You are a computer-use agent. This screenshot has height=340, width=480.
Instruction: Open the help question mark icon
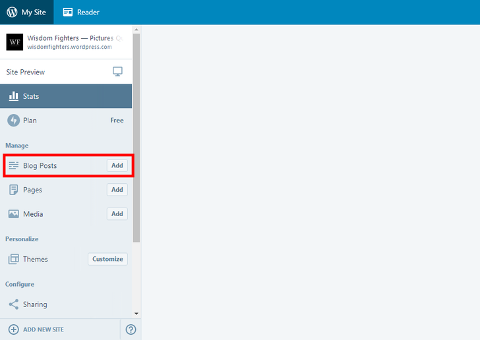131,329
